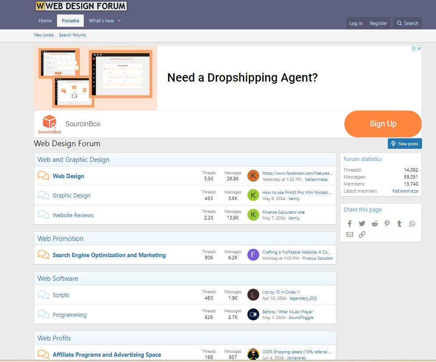Click the email share envelope icon
Screen dimensions: 436x362
[350, 234]
